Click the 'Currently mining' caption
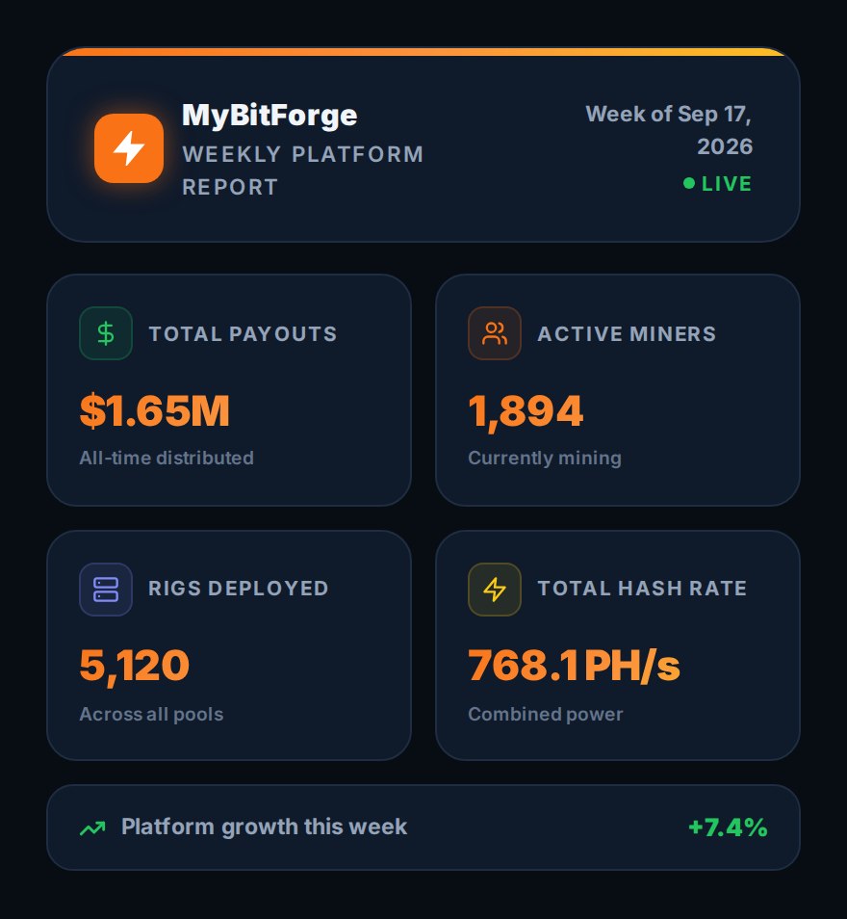847x919 pixels. point(545,458)
